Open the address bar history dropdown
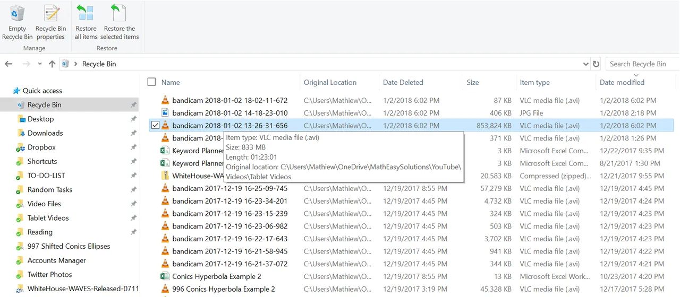Screen dimensions: 680x297 tap(586, 64)
